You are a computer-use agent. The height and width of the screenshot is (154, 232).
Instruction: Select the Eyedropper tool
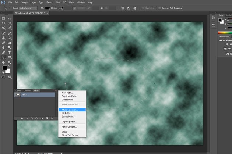(9, 28)
